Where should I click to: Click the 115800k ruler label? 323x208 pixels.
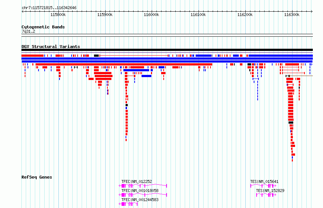(58, 15)
